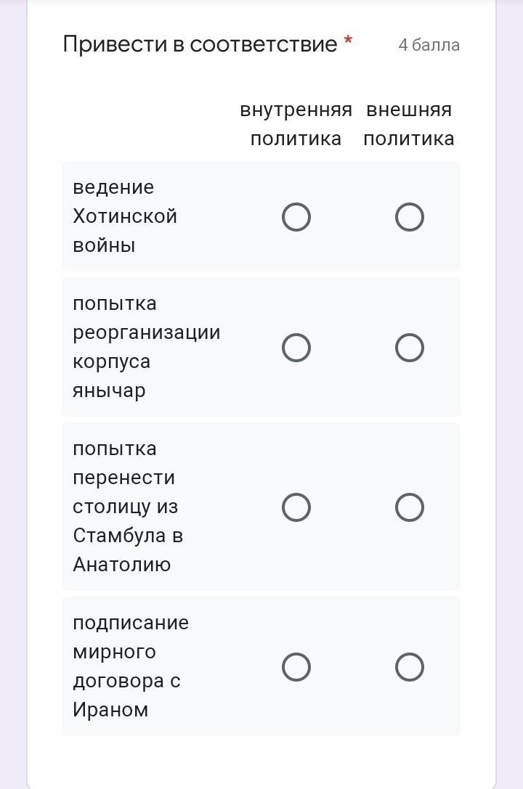Click the lavender page margin outside the form card
This screenshot has width=523, height=789.
point(509,395)
